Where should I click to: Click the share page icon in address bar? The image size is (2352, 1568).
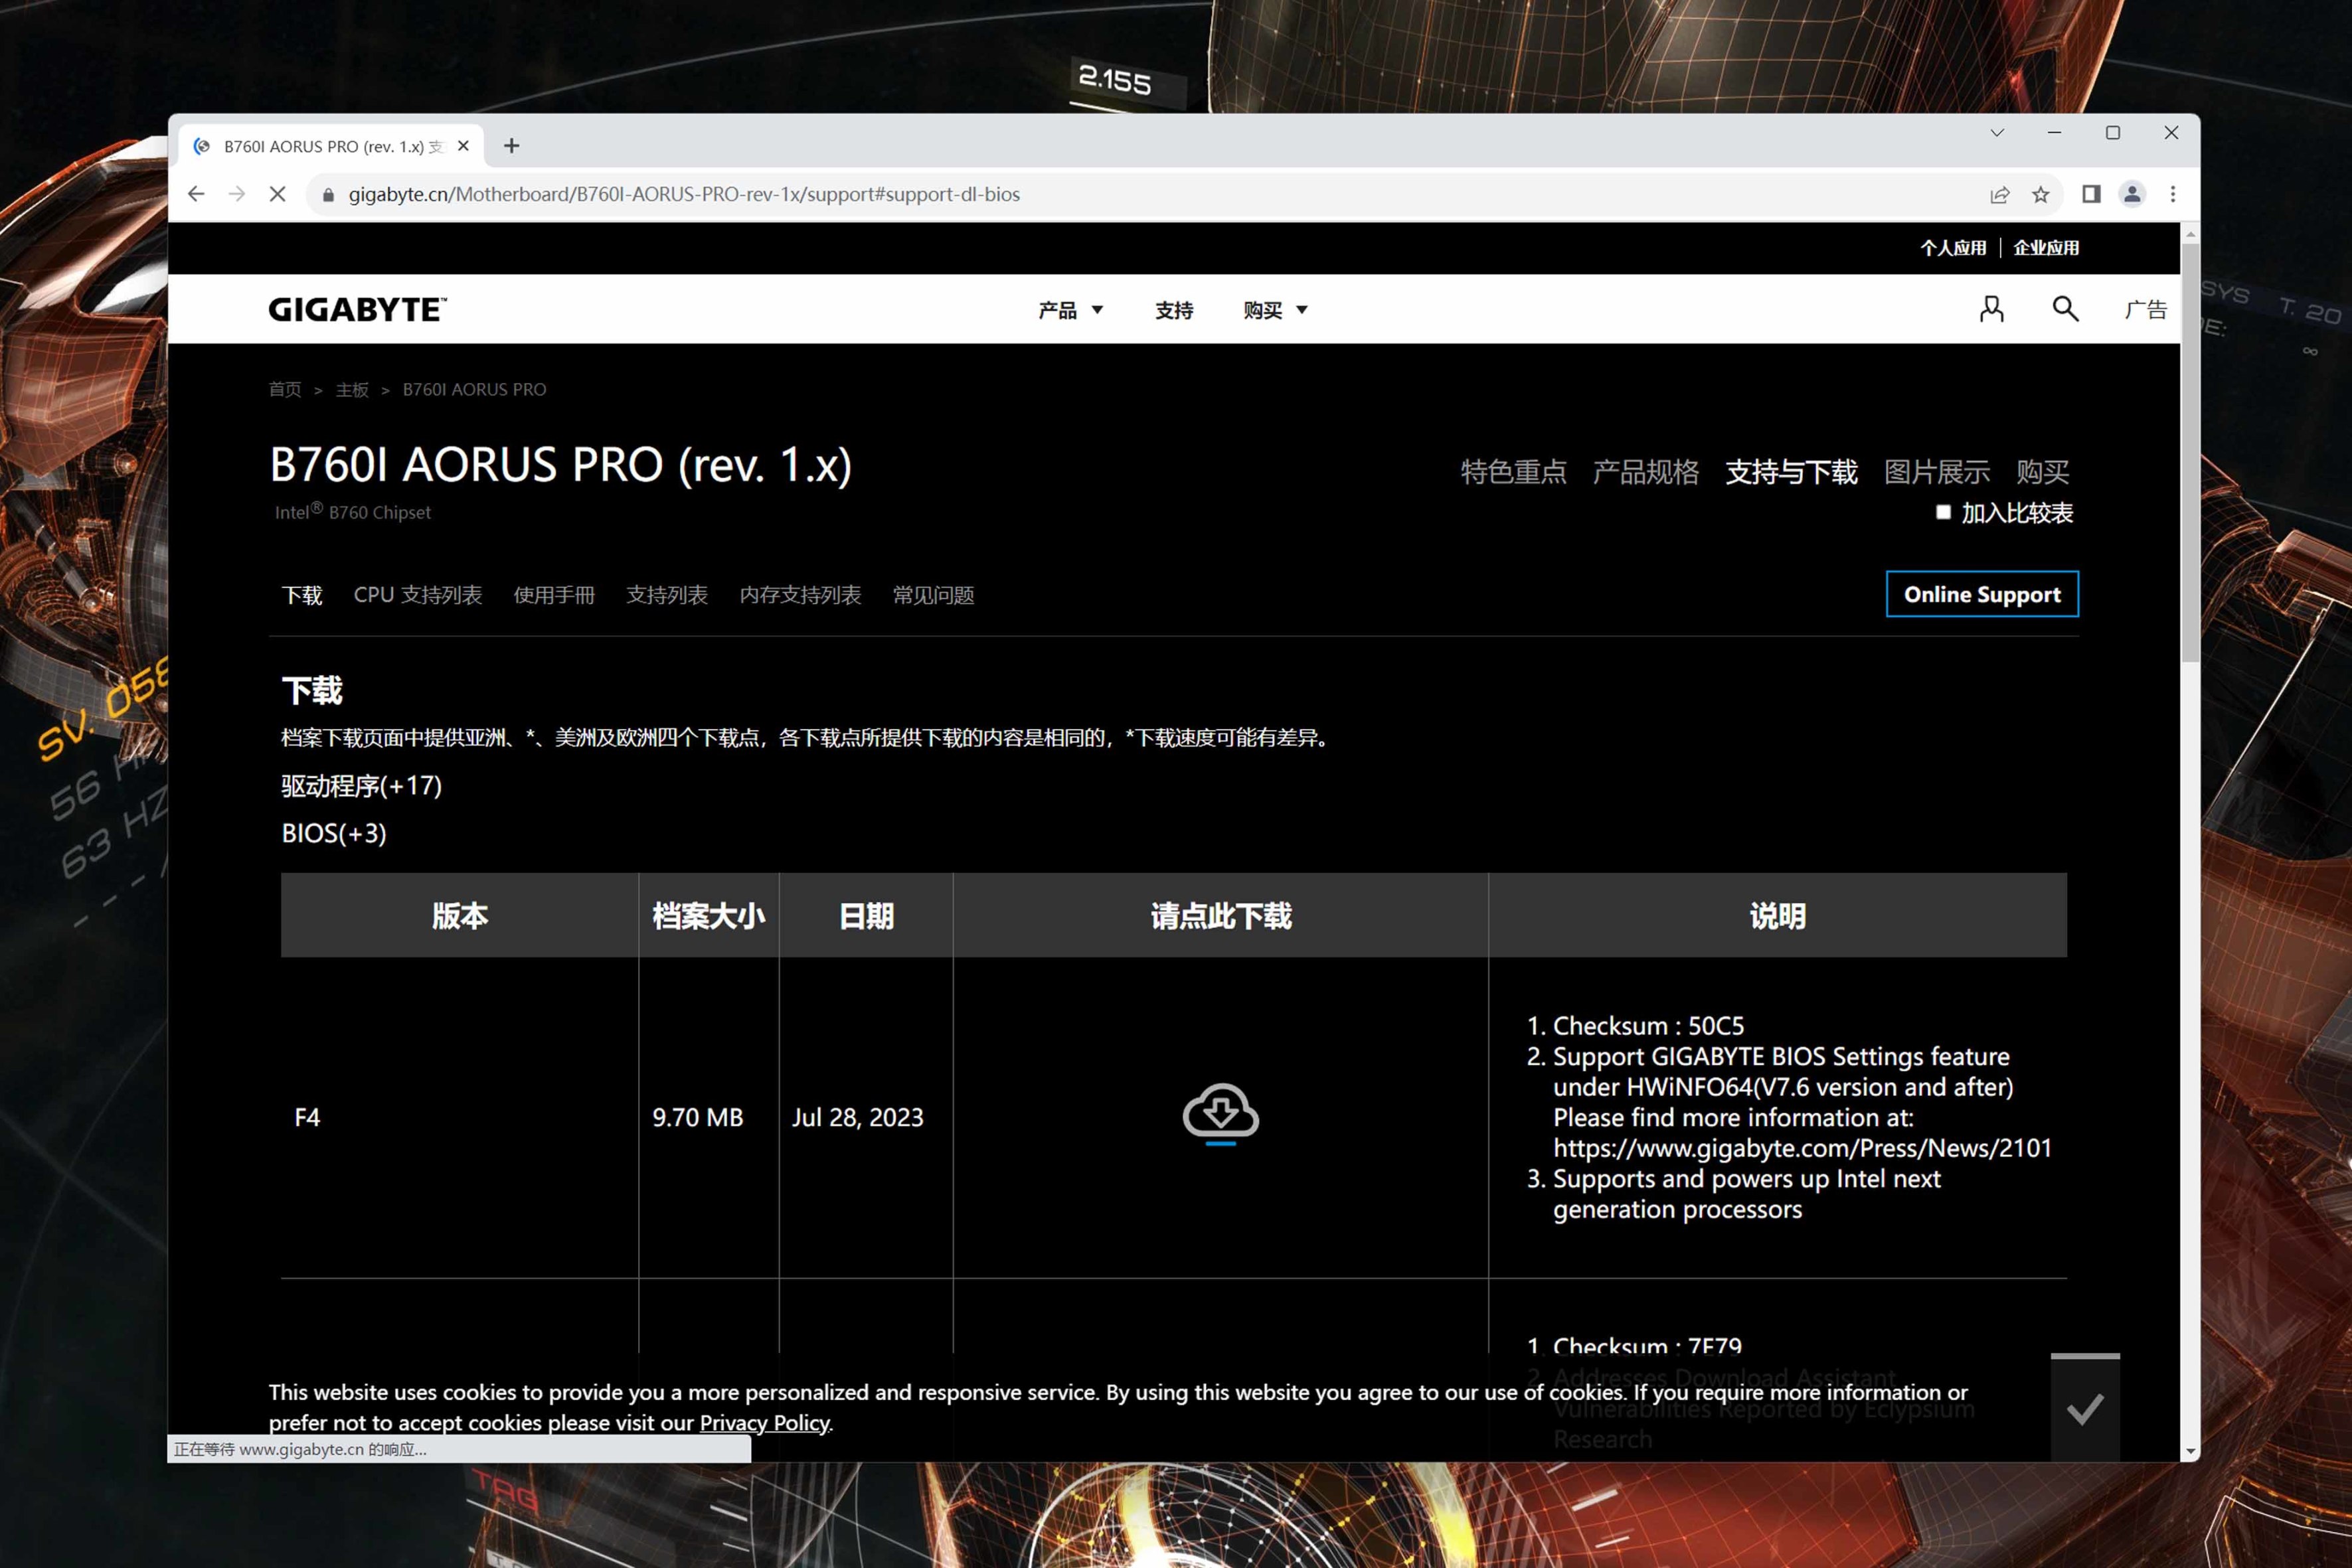coord(1999,194)
